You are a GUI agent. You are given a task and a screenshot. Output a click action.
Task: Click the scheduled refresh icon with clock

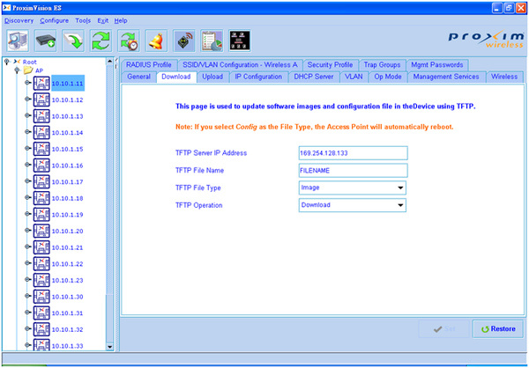[129, 40]
